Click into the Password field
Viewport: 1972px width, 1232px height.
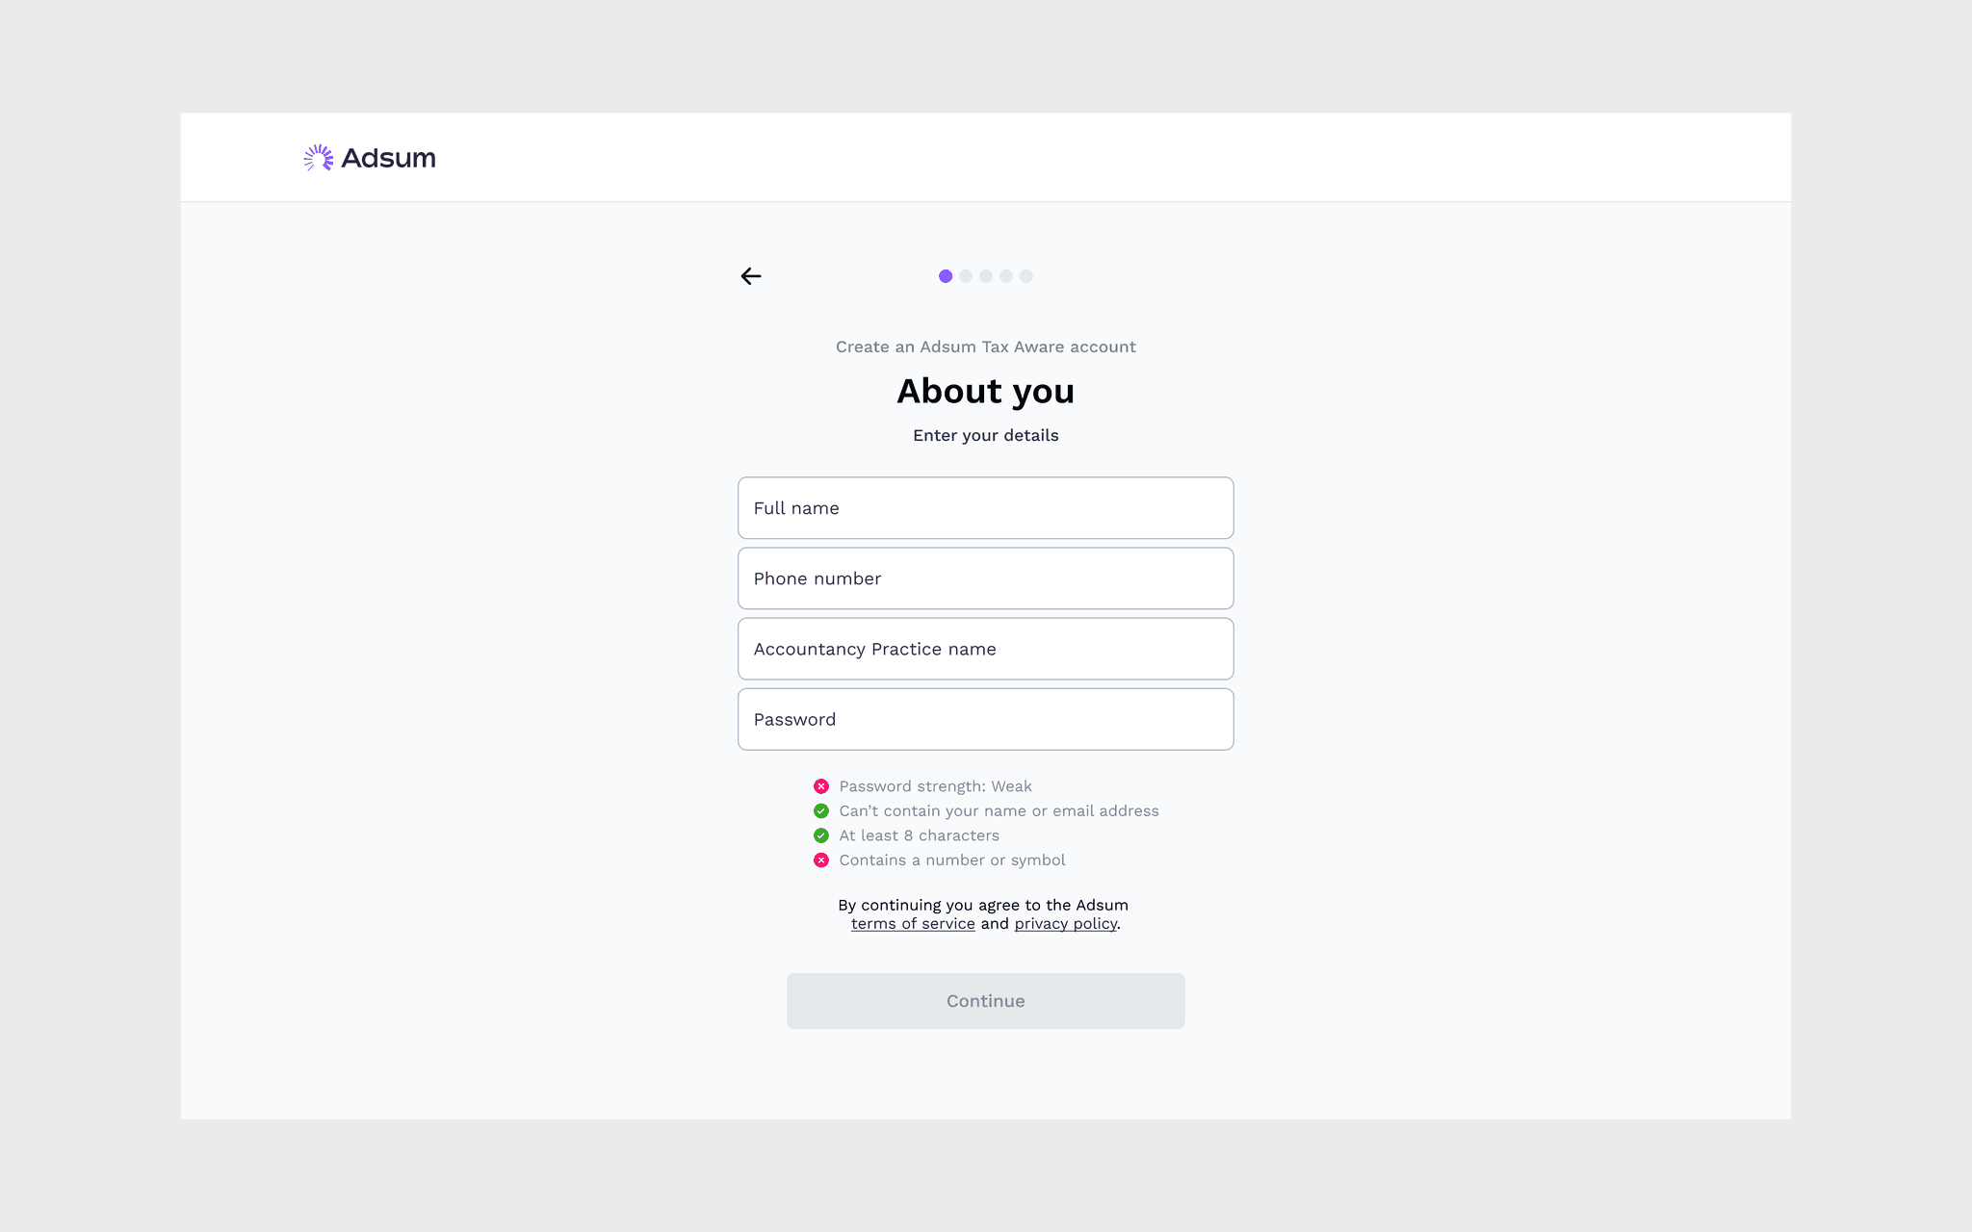[x=985, y=719]
